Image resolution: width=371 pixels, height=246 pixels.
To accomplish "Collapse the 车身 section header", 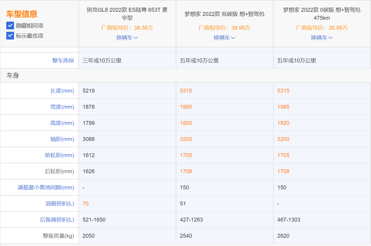I will [11, 75].
